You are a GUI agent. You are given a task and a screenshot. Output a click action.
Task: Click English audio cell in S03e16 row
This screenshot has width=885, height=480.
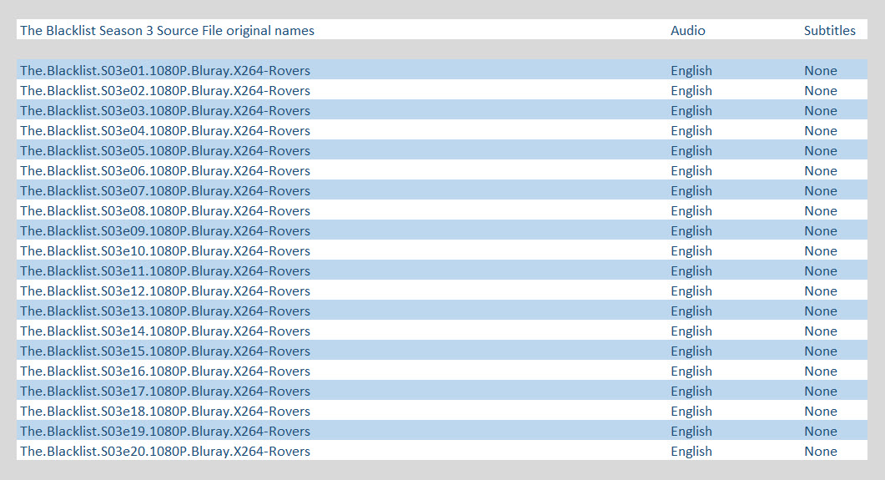[x=691, y=371]
